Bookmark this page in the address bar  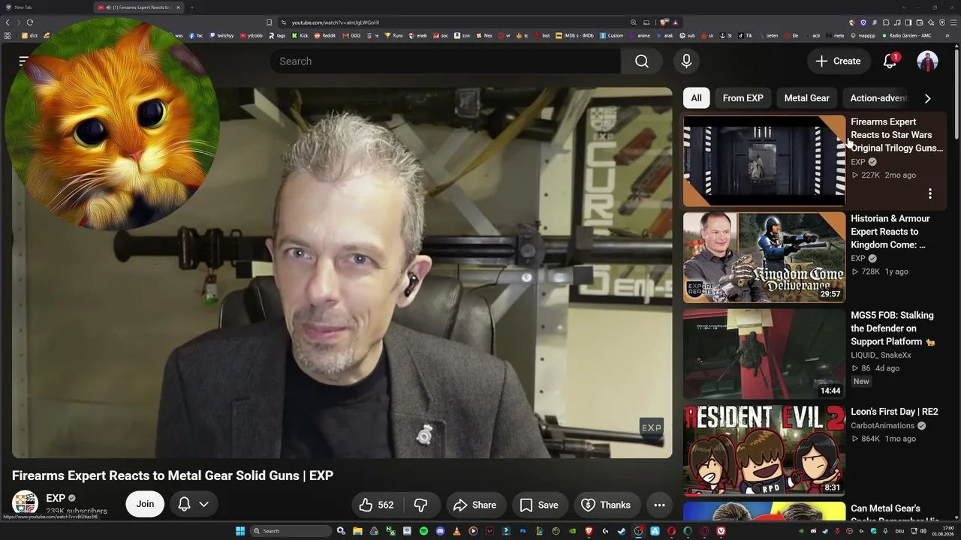coord(270,22)
